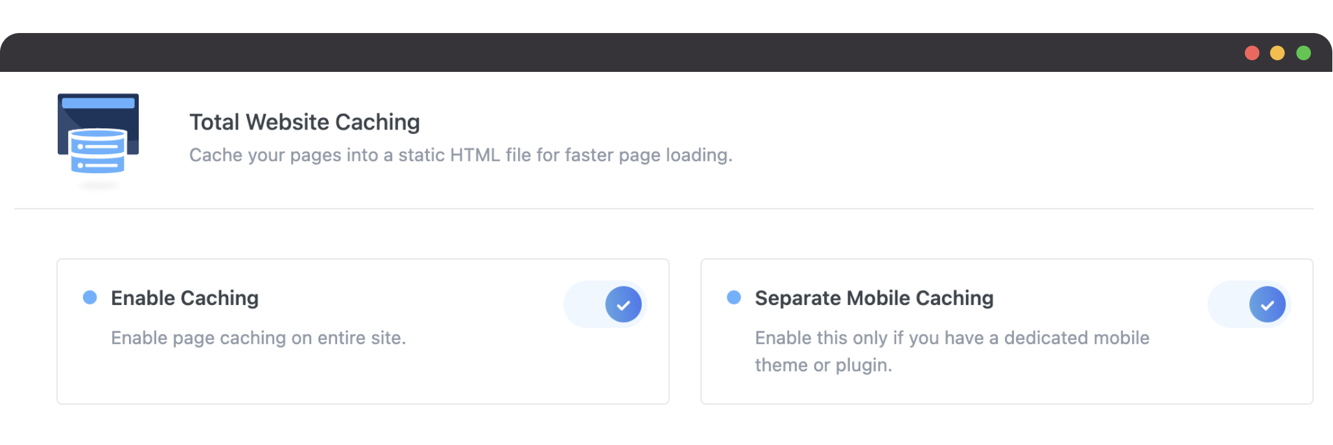The height and width of the screenshot is (445, 1333).
Task: Turn off the Enable Caching switch
Action: coord(606,304)
